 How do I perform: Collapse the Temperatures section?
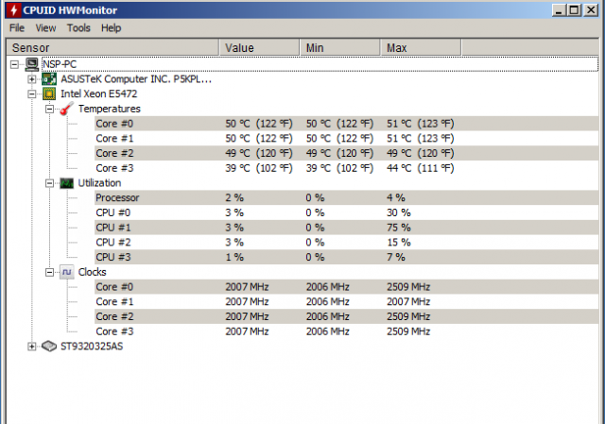pos(49,109)
